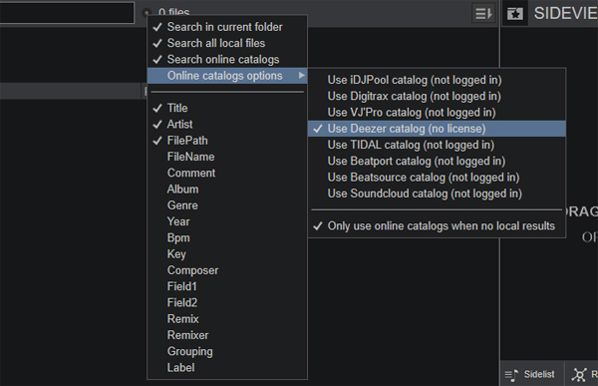Open the sideview toggle list icon
The height and width of the screenshot is (386, 598).
tap(483, 14)
